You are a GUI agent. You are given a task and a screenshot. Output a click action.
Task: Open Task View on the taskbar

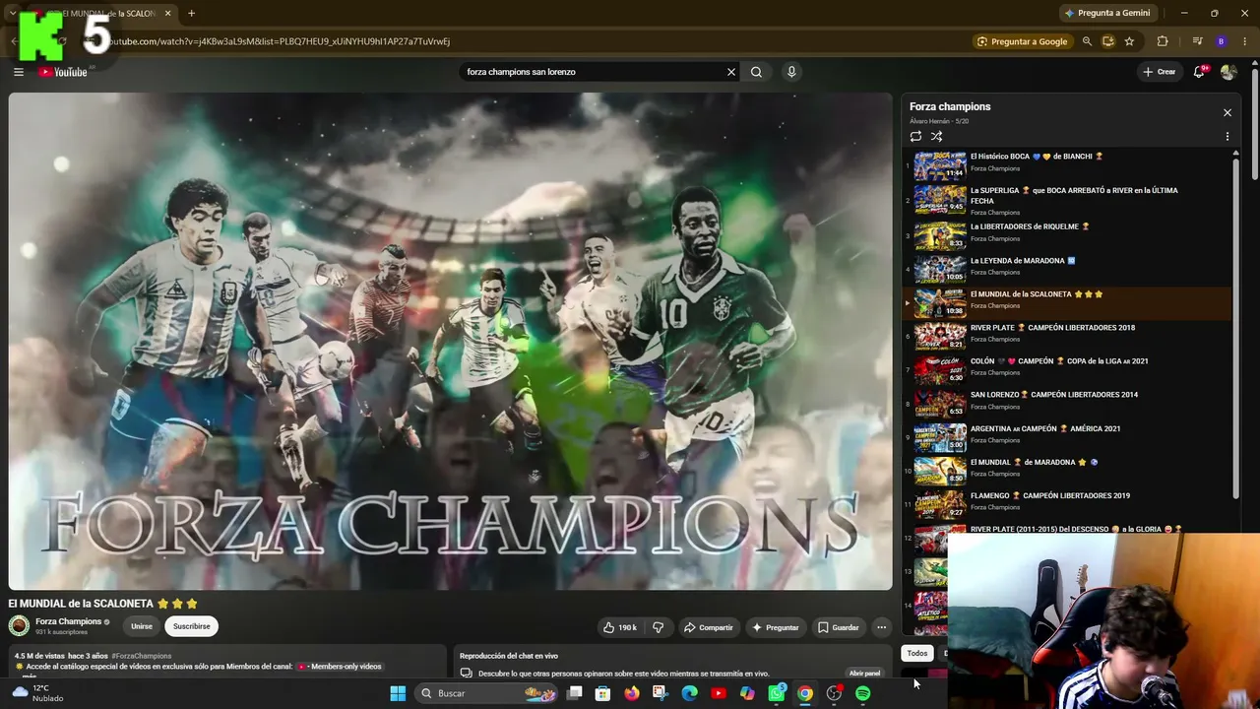575,693
